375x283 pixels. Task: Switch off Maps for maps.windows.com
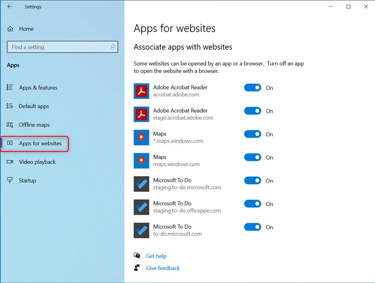(x=253, y=157)
